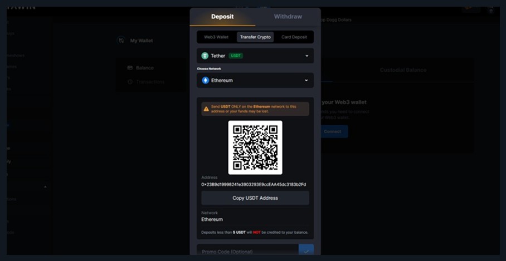This screenshot has height=261, width=506.
Task: Apply promo code with blue checkmark button
Action: (x=306, y=251)
